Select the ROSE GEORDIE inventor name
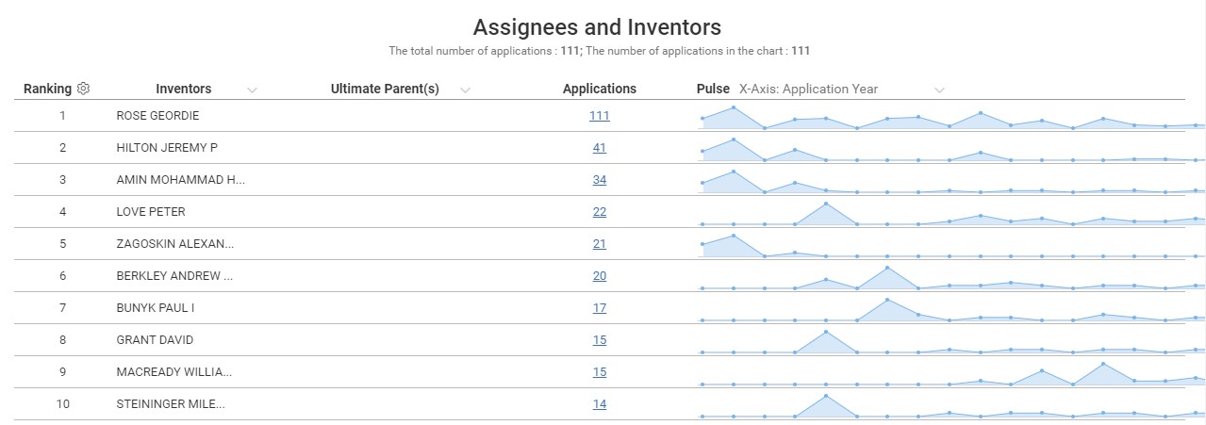 tap(157, 116)
